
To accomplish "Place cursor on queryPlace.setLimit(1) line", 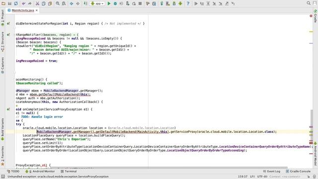I will (43, 143).
